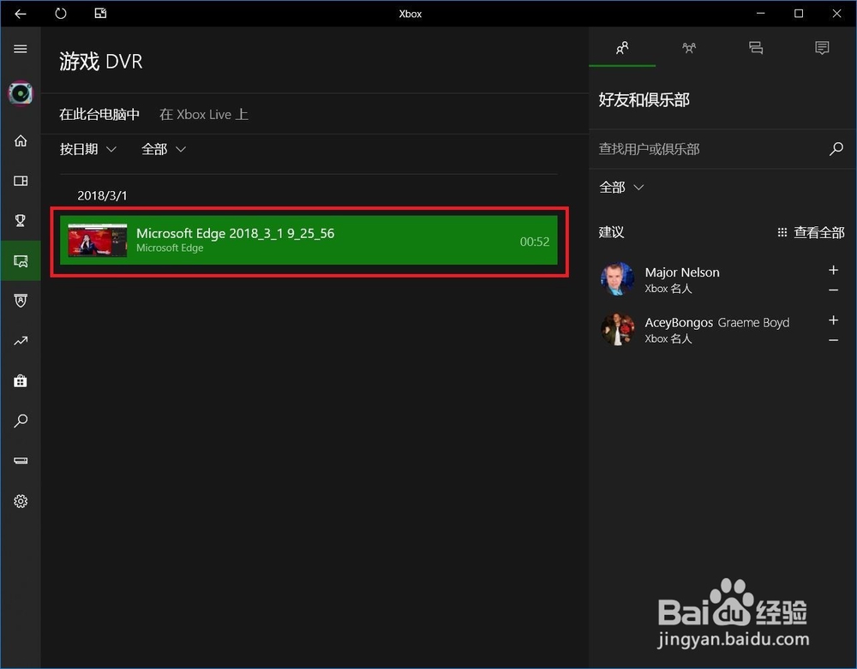This screenshot has height=669, width=857.
Task: Select the 在 Xbox Live 上 tab
Action: (x=204, y=114)
